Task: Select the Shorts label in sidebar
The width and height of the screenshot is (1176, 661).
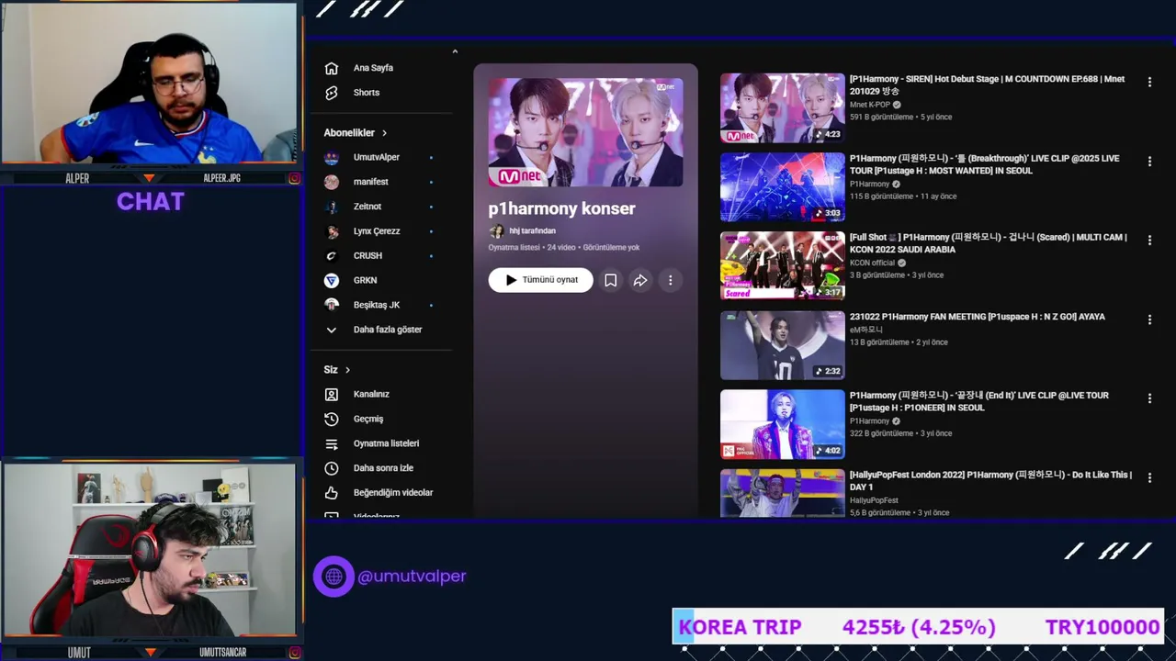Action: (x=367, y=93)
